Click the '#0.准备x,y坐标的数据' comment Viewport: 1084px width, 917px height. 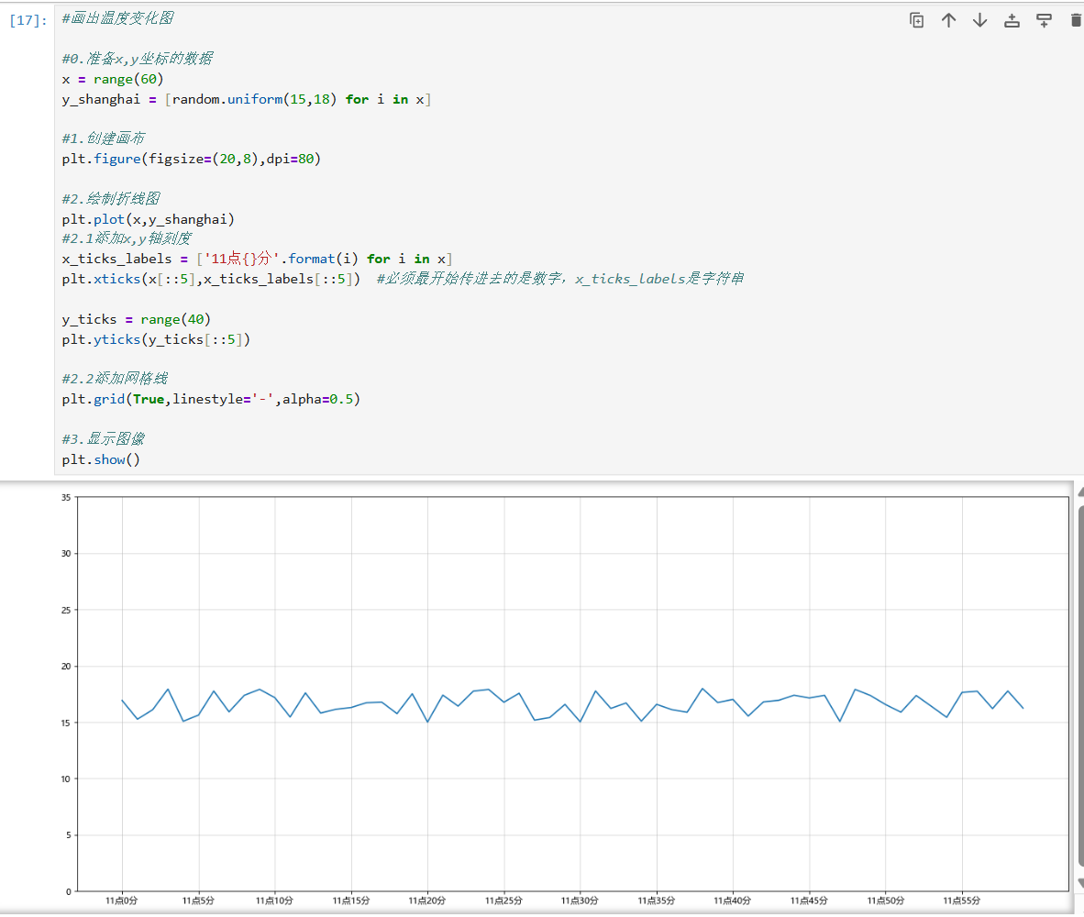(x=137, y=58)
